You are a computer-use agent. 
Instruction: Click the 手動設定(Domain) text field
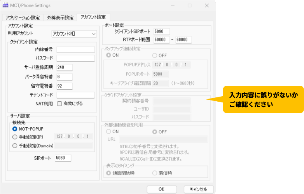[73, 145]
